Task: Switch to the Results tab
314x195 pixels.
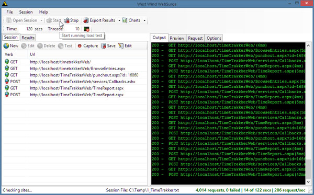Action: 28,38
